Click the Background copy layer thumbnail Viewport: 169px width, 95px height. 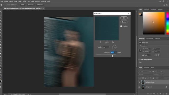click(x=143, y=82)
